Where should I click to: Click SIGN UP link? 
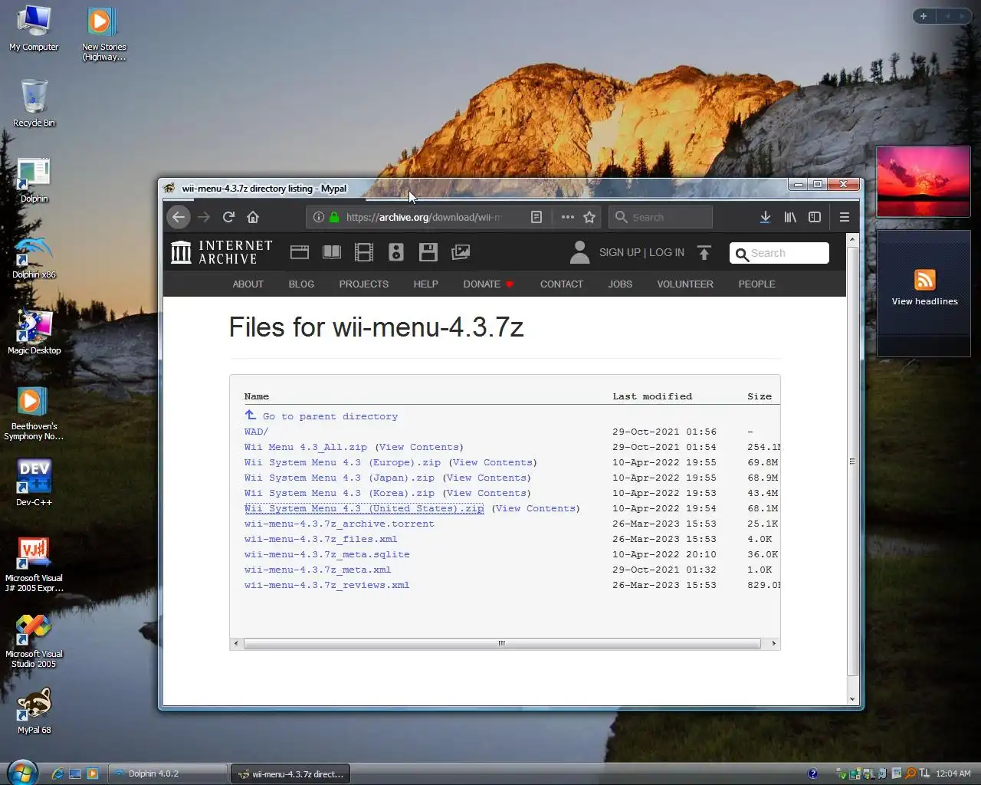pos(619,252)
